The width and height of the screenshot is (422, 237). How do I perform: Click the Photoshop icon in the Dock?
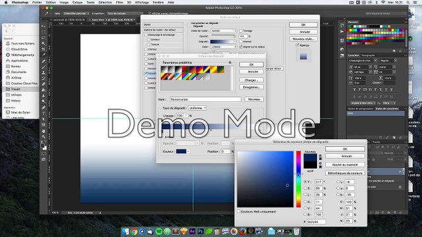point(200,231)
